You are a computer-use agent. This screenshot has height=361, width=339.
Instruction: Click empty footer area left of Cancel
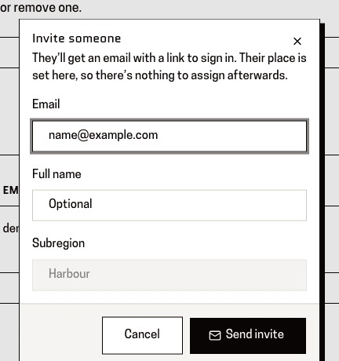[x=61, y=335]
